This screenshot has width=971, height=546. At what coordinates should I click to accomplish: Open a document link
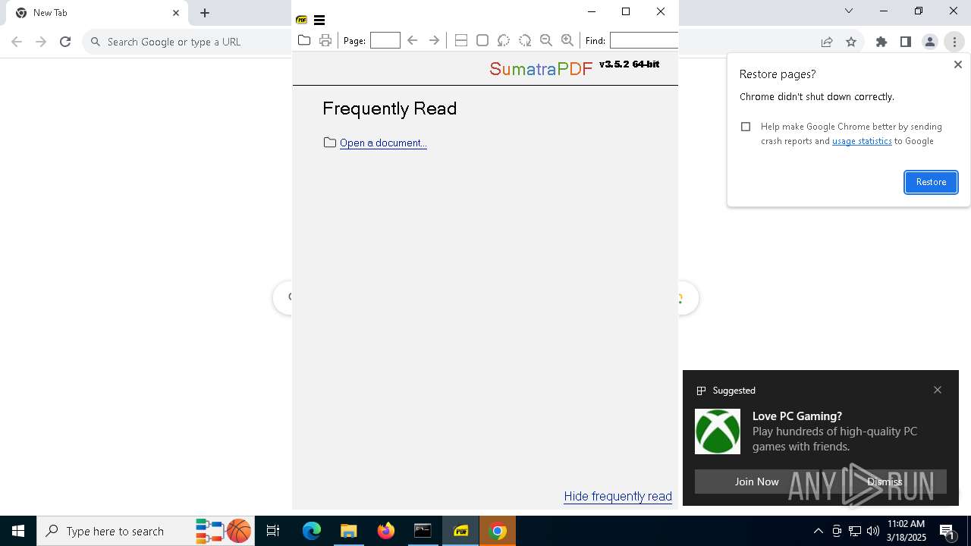point(383,143)
